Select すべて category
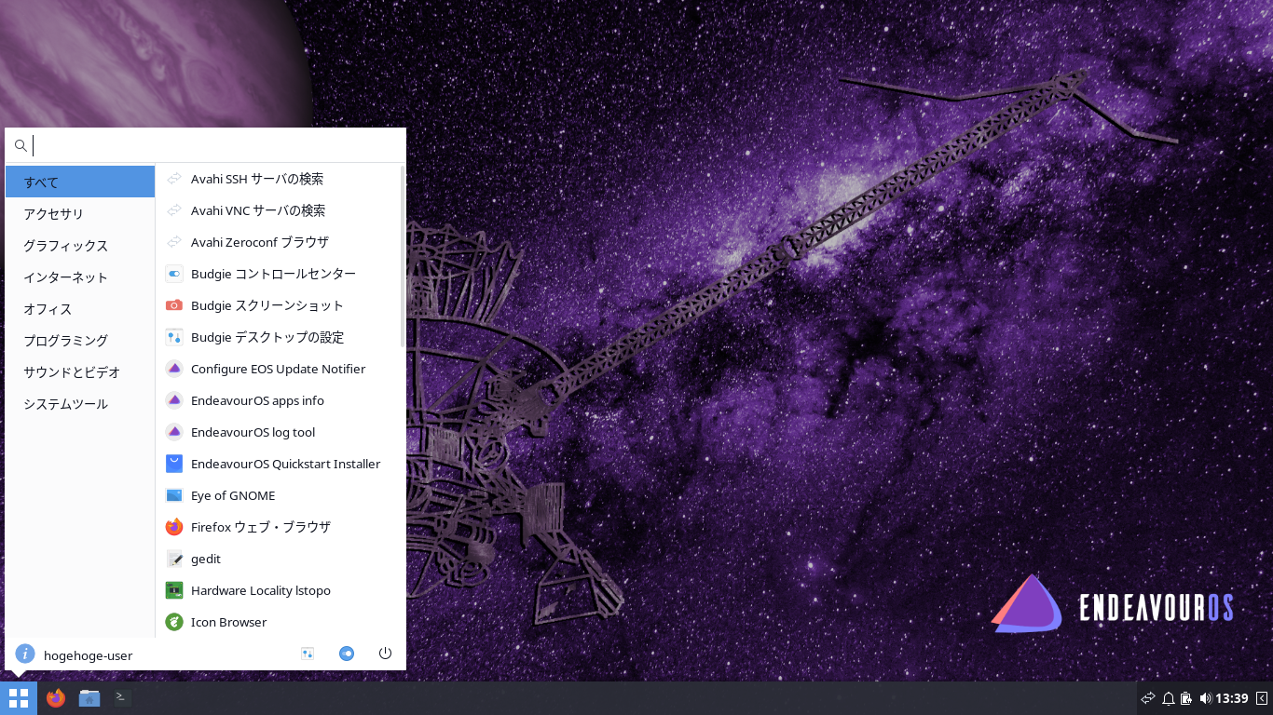 pos(80,182)
